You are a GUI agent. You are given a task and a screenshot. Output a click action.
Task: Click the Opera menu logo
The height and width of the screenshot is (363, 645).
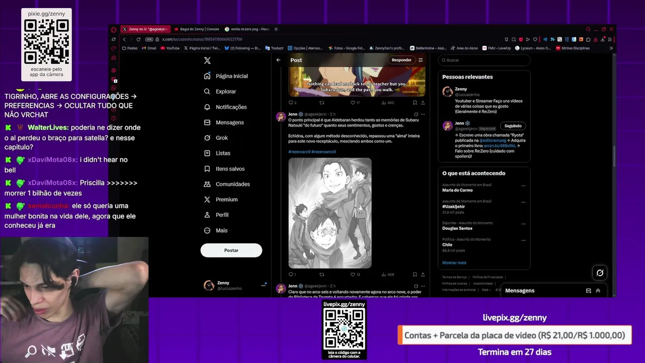click(x=113, y=30)
